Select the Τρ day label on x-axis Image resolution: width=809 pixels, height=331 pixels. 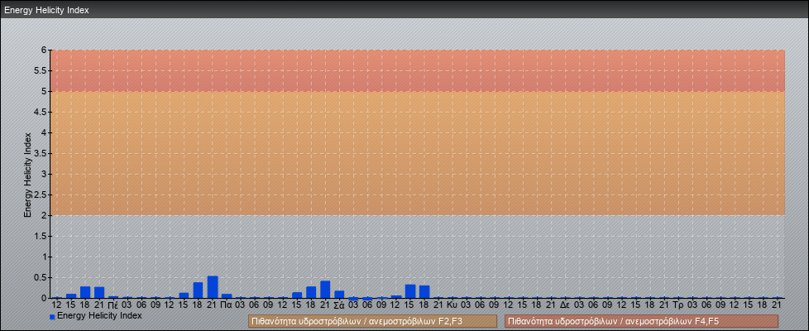coord(678,305)
